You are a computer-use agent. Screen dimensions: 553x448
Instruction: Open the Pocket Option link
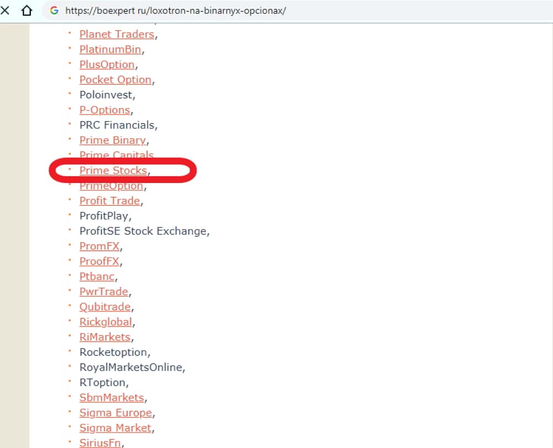tap(116, 80)
